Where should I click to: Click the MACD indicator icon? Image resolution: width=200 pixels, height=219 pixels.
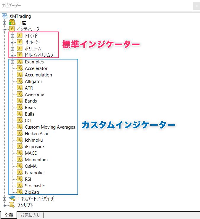[x=20, y=153]
